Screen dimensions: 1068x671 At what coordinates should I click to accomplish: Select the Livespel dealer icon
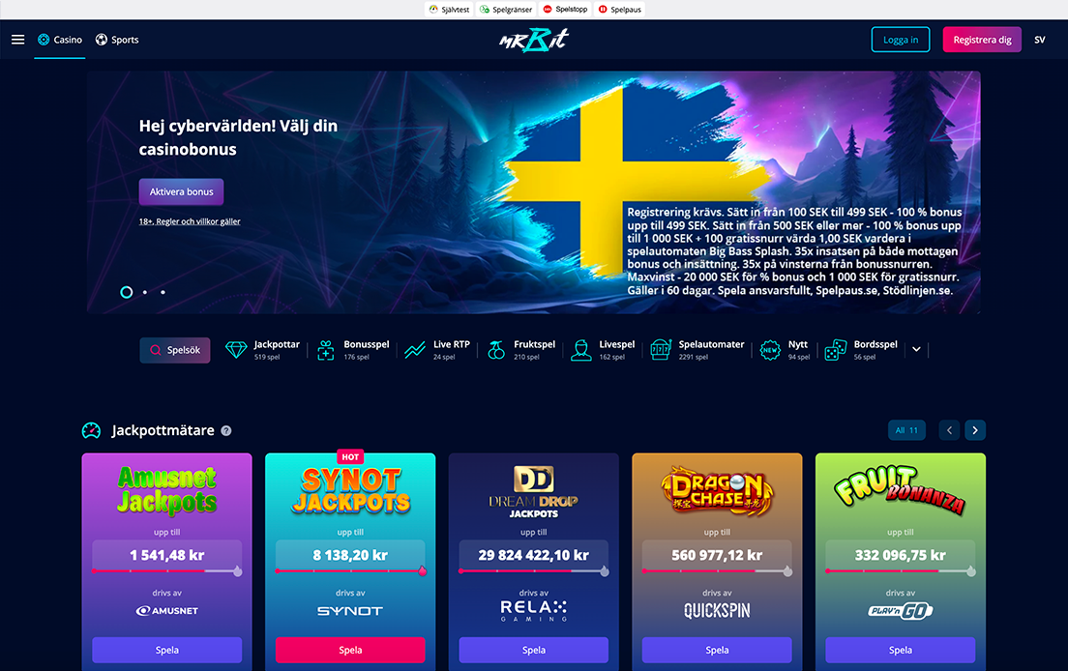[581, 350]
